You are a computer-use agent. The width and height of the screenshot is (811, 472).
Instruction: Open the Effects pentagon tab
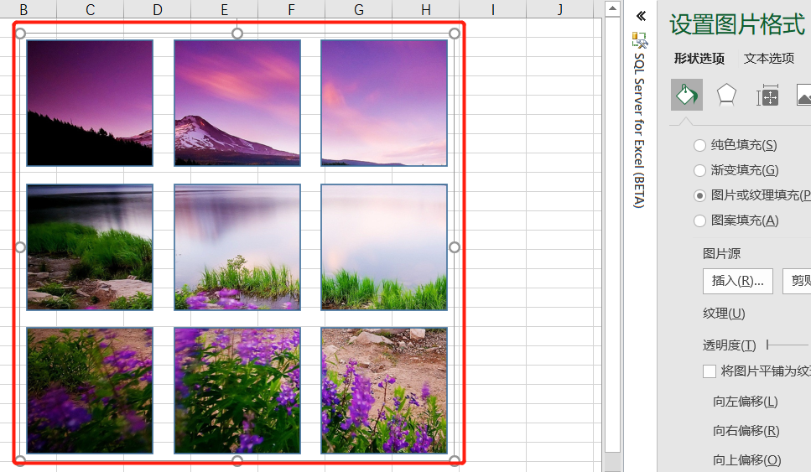726,95
